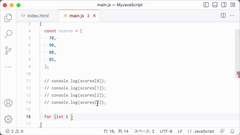Click the opening brace on line 3

[40, 24]
